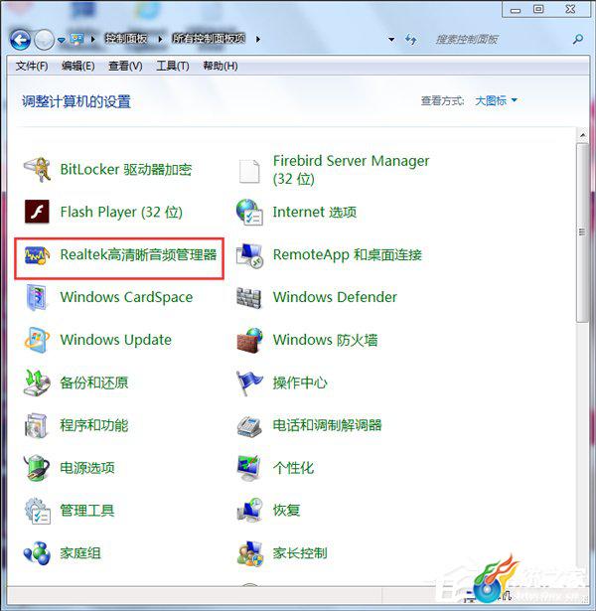The height and width of the screenshot is (611, 596).
Task: Open the 工具(T) menu
Action: tap(173, 66)
